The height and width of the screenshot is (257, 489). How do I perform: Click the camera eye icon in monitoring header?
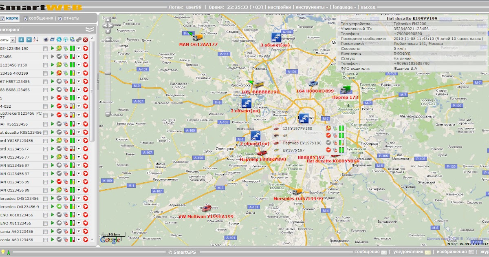(x=46, y=40)
